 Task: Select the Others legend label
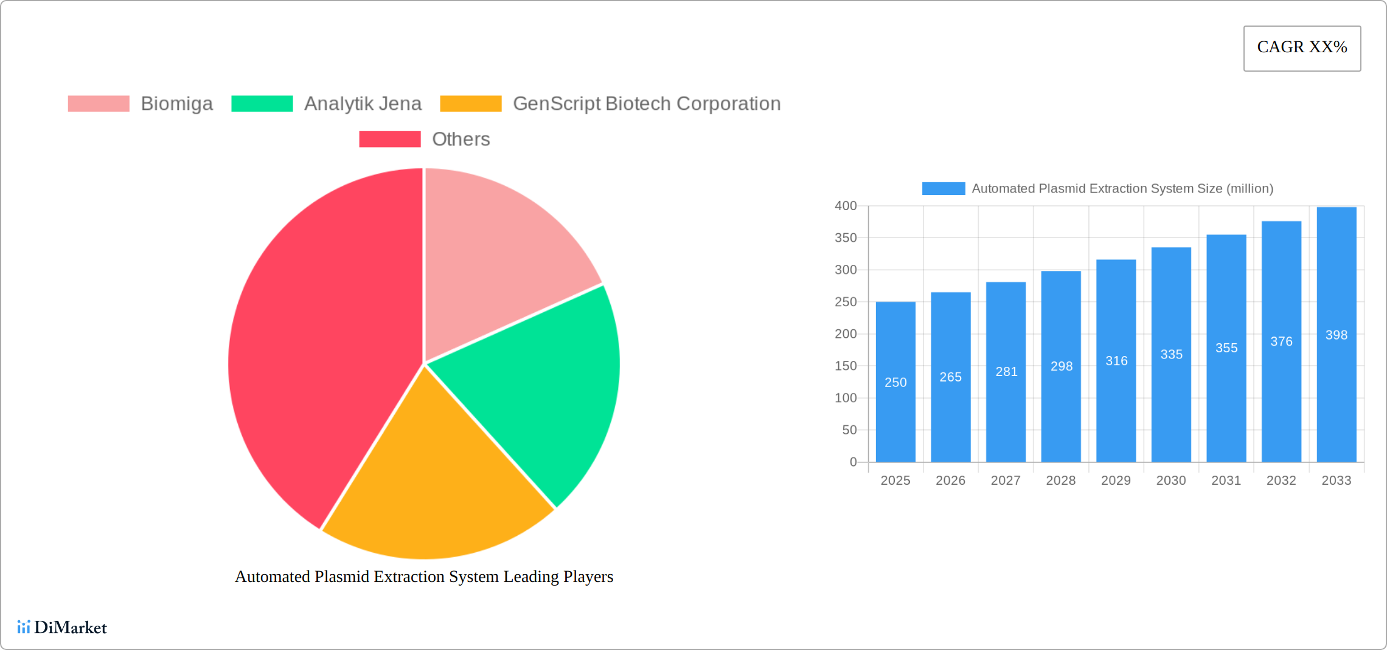[x=461, y=139]
